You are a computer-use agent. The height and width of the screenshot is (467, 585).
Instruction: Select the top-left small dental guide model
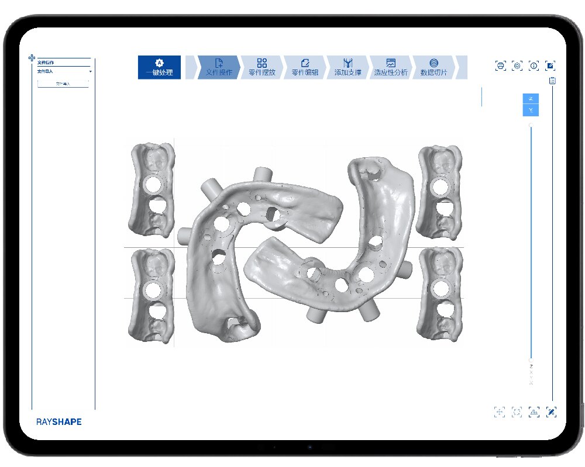click(x=152, y=191)
